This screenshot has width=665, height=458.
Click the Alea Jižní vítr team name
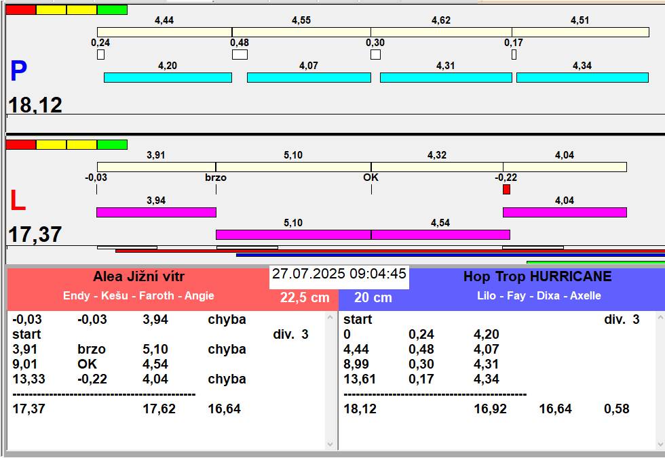click(138, 277)
